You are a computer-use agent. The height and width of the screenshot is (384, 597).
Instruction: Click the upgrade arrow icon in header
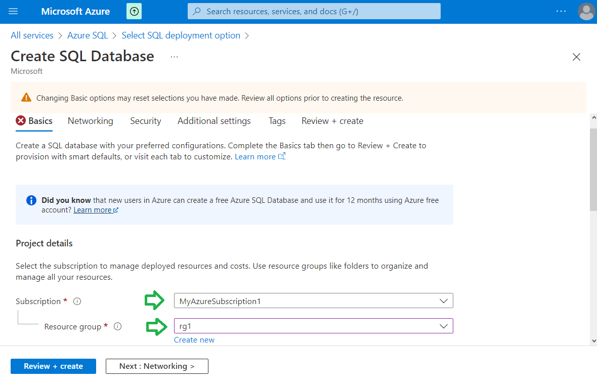(134, 12)
